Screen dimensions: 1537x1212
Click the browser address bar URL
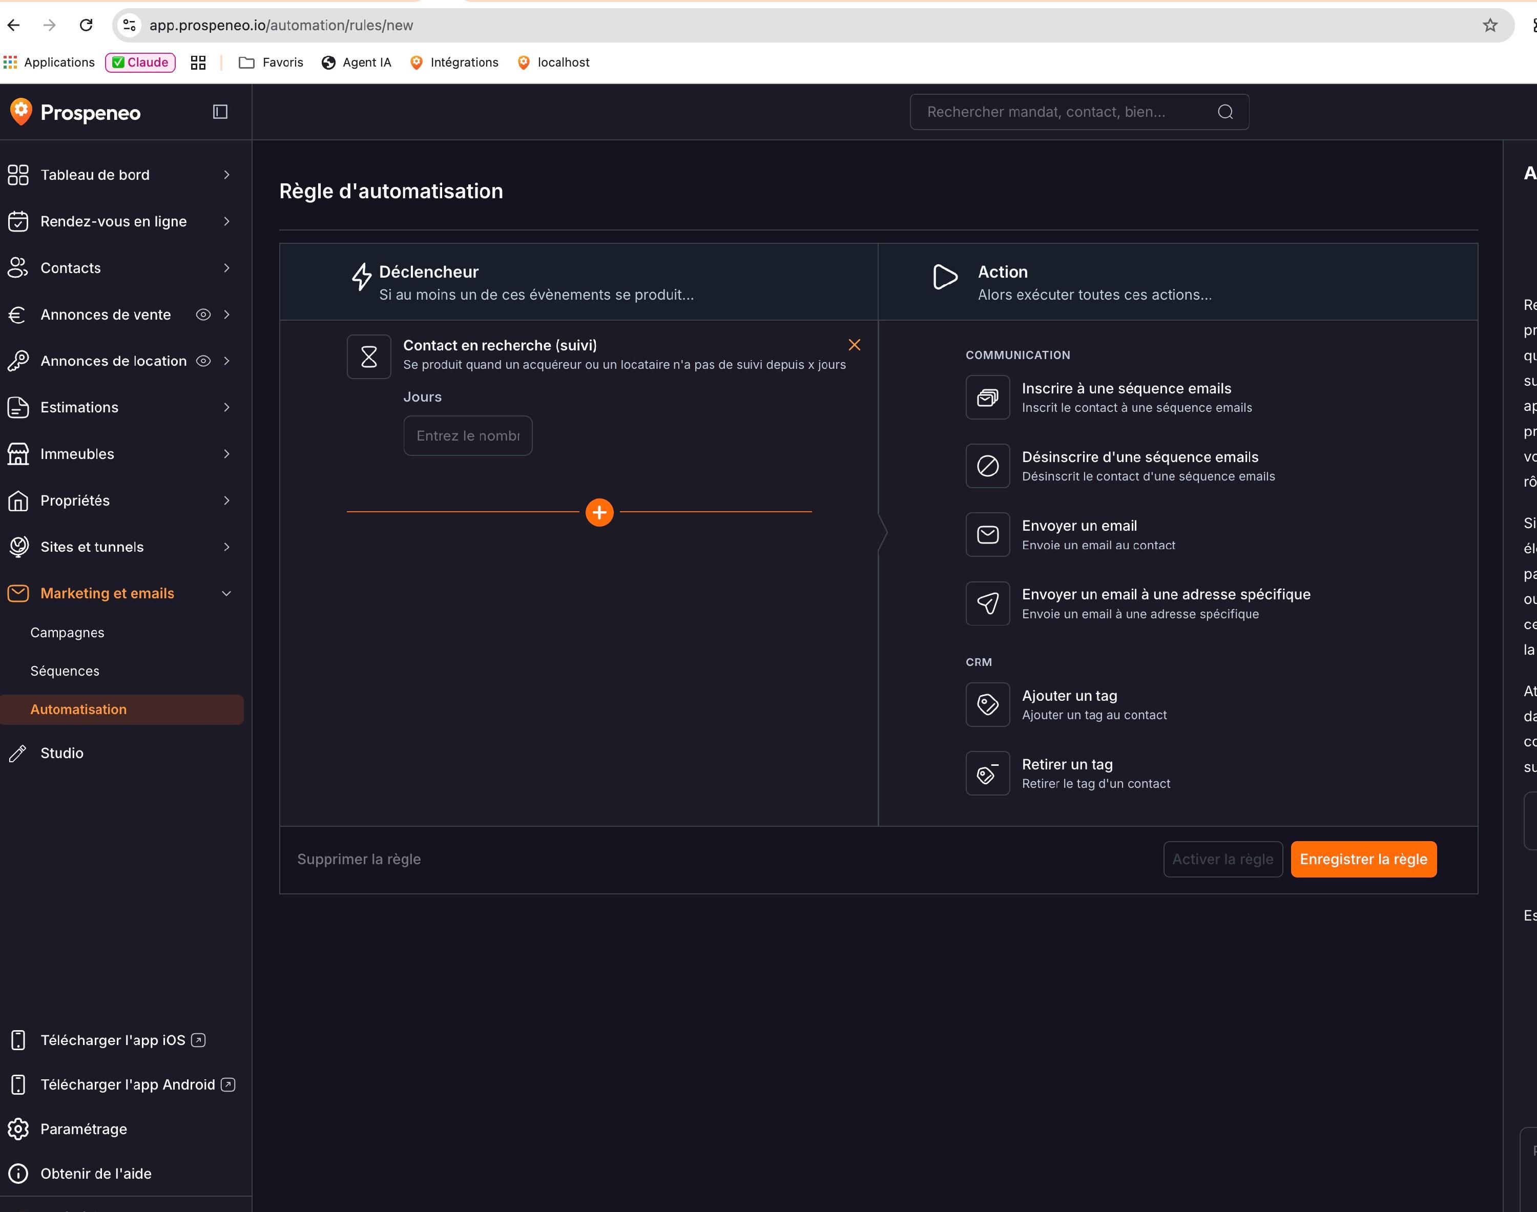(281, 26)
